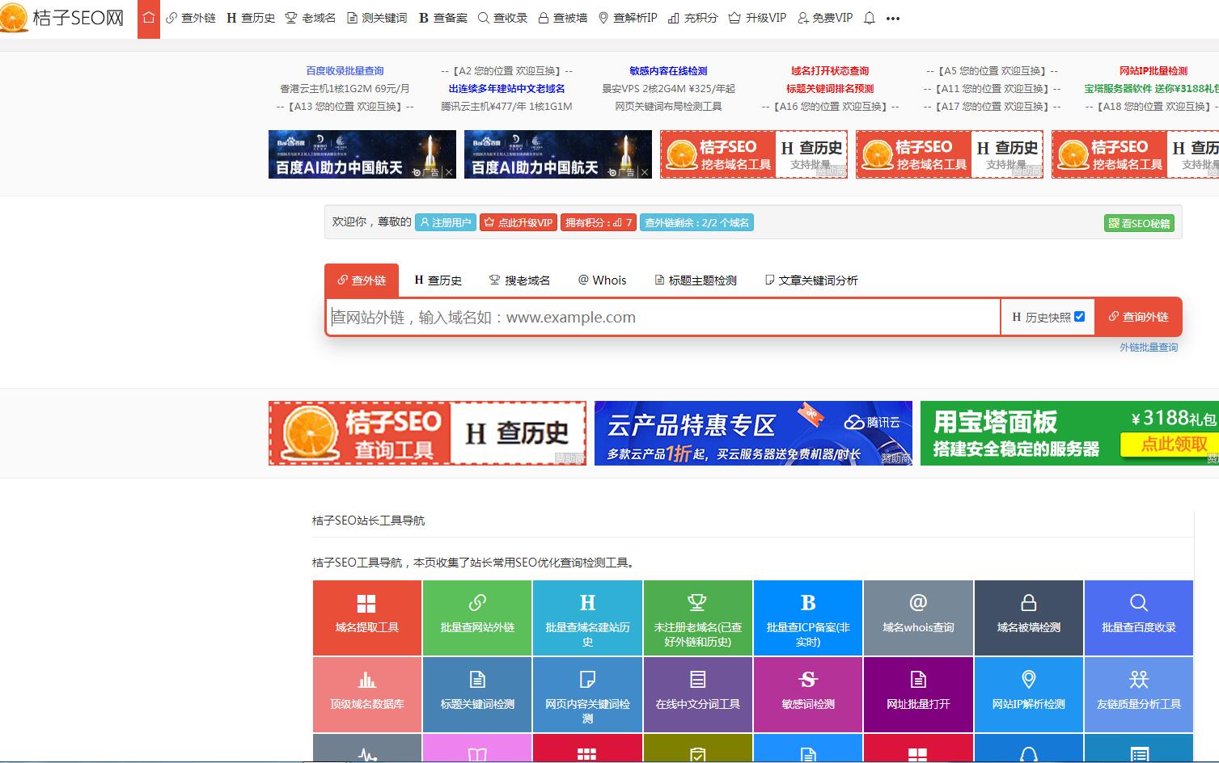Close the first 百度AI助力中国航天 ad
Screen dimensions: 1219x763
click(x=449, y=172)
